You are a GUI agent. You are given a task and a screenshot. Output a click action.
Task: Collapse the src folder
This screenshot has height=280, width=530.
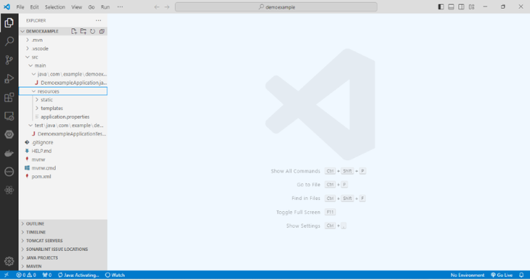pyautogui.click(x=63, y=57)
